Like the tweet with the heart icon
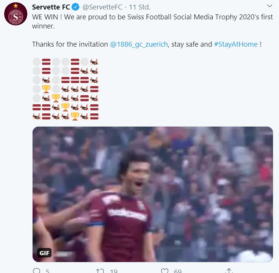 (x=165, y=270)
